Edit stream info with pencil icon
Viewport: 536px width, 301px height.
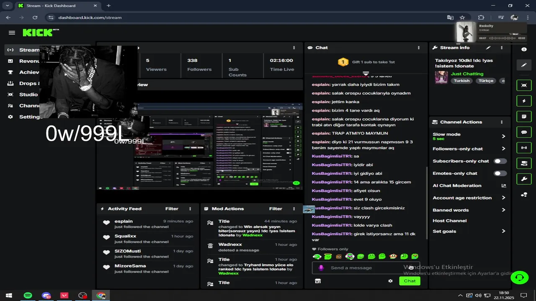click(x=488, y=48)
